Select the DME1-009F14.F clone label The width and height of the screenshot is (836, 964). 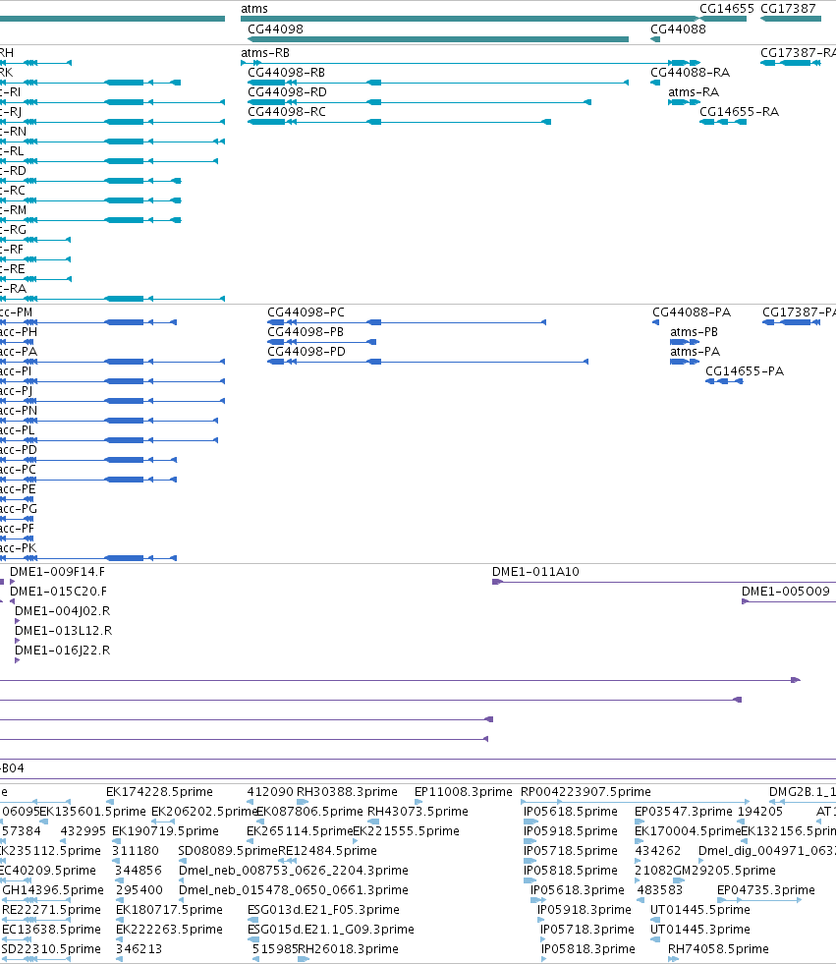tap(57, 572)
